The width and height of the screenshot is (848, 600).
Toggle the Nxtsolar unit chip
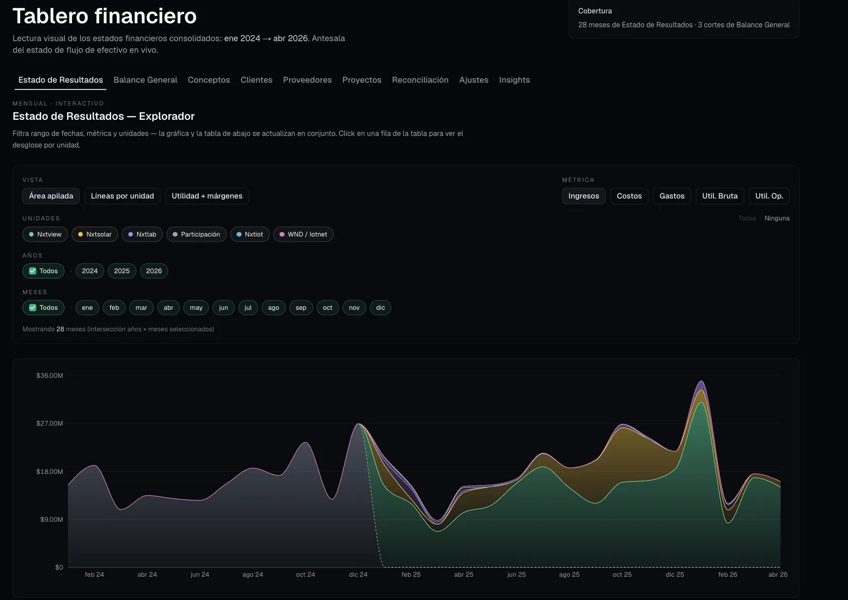[95, 234]
